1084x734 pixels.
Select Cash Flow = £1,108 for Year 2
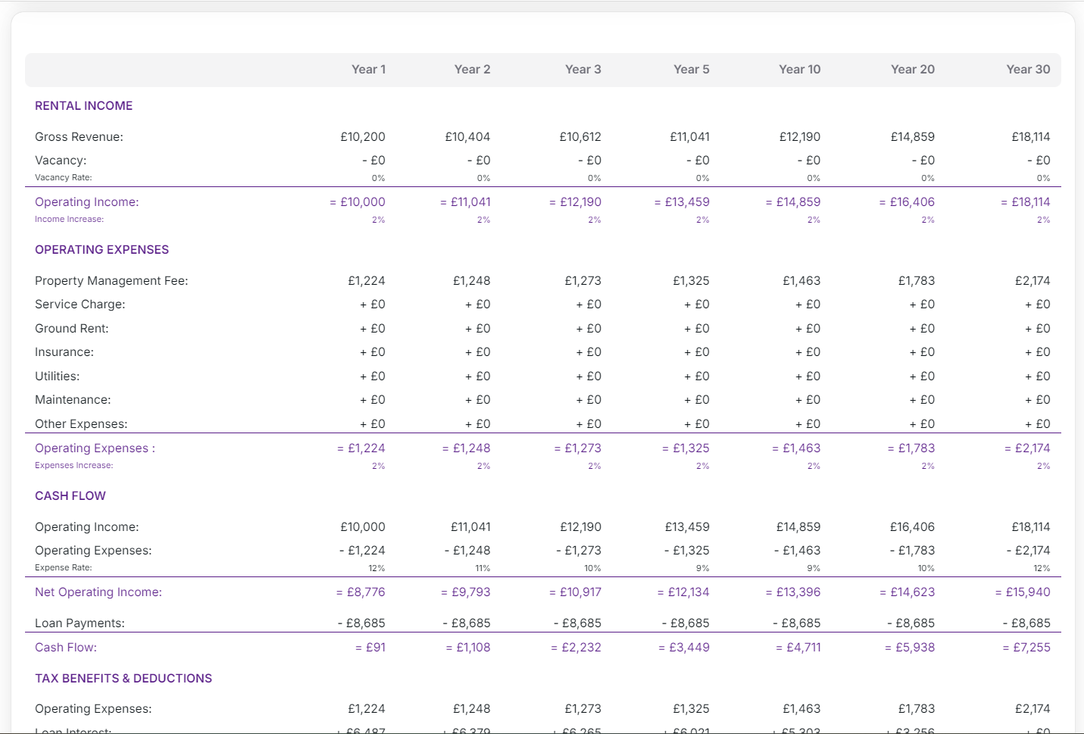pyautogui.click(x=467, y=648)
